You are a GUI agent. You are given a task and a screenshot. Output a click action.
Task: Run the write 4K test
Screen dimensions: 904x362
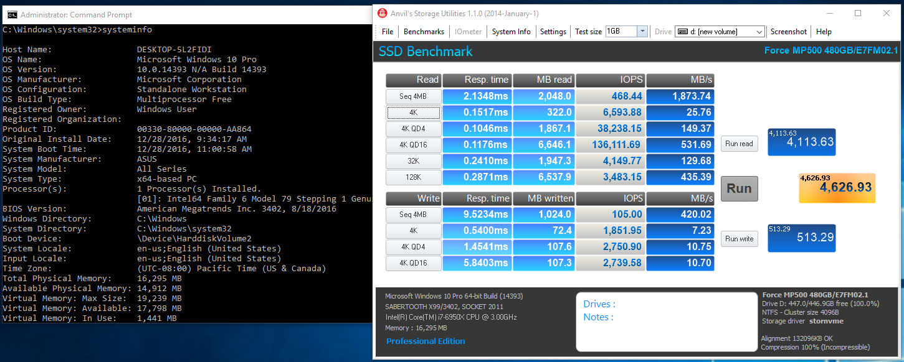tap(414, 231)
